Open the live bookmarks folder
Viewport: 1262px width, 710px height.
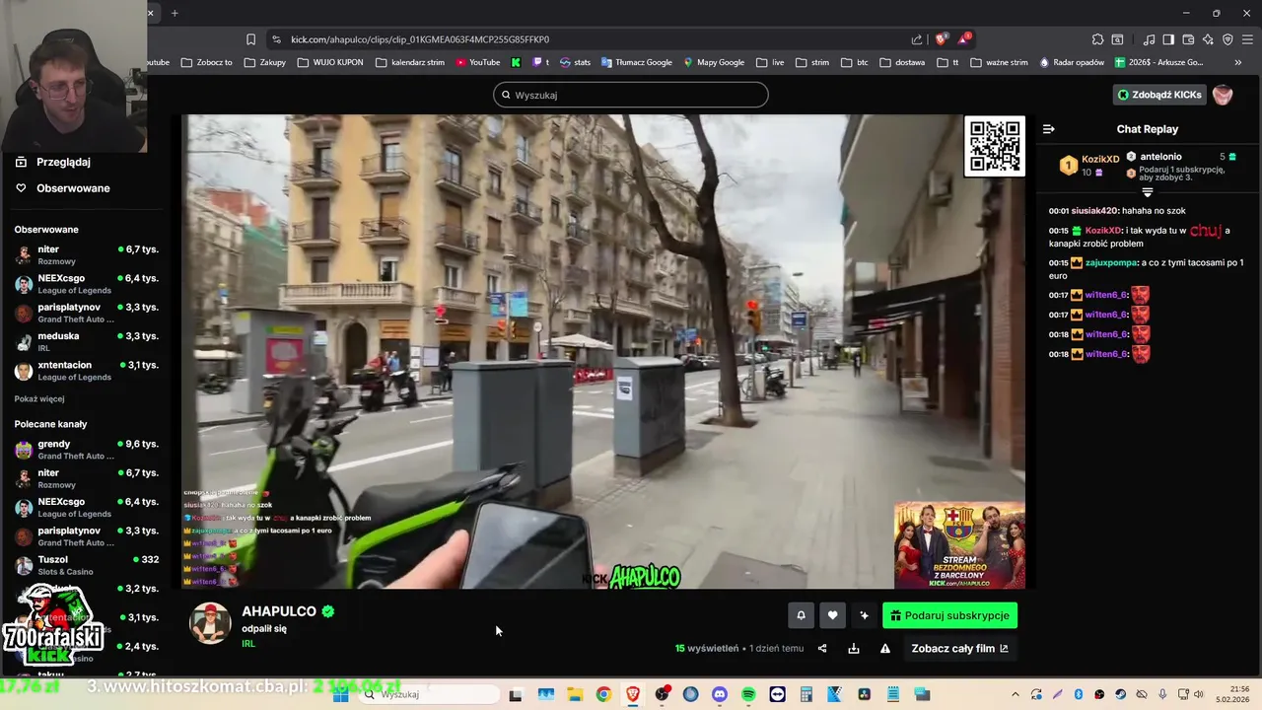770,62
